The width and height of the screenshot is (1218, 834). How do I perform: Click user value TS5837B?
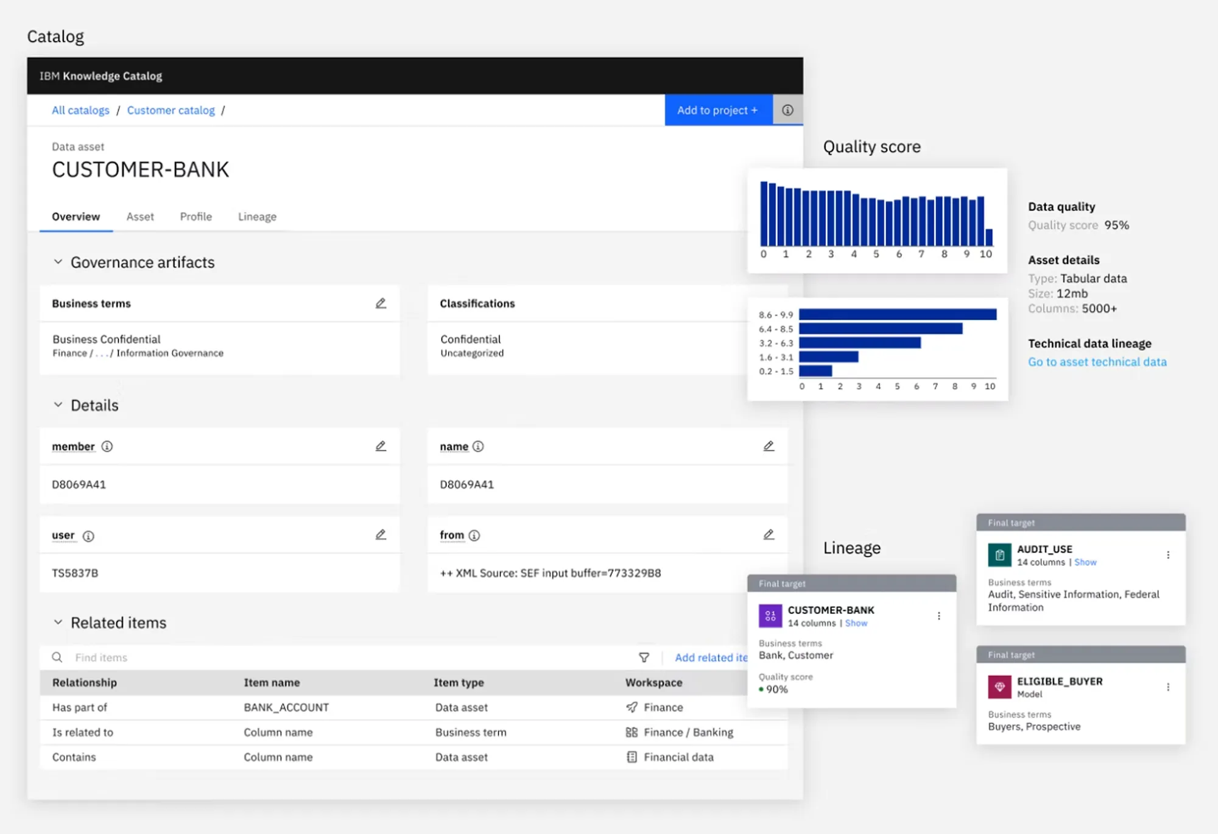(75, 573)
